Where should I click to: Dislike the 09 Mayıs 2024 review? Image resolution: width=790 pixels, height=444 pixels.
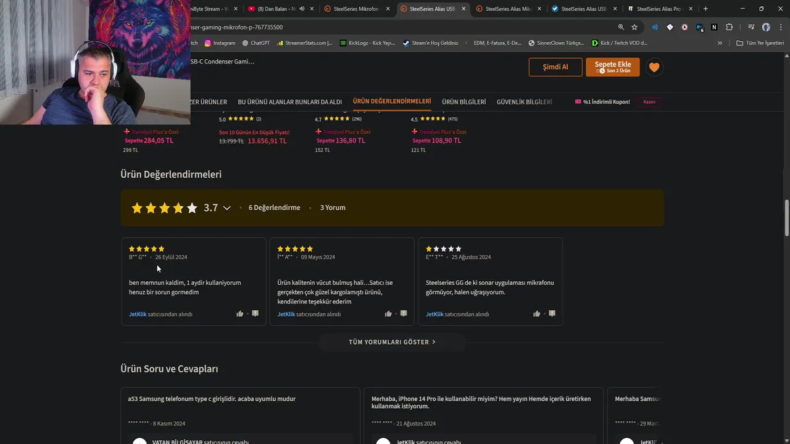(404, 314)
